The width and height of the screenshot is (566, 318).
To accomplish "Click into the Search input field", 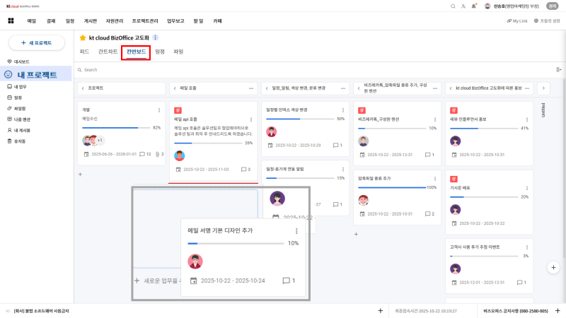I will click(x=212, y=69).
